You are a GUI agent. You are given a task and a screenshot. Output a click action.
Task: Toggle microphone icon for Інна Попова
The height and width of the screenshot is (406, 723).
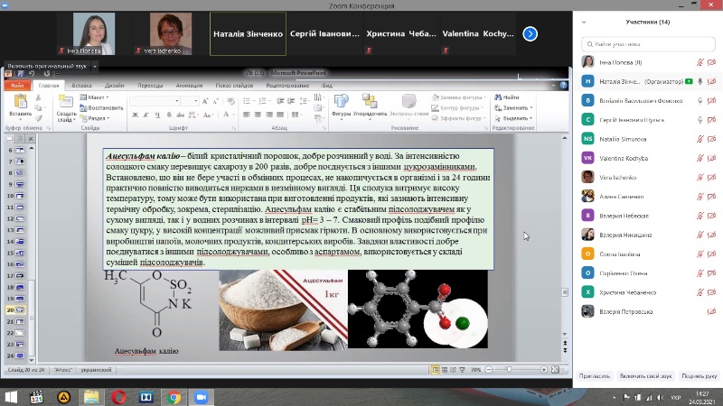coord(700,61)
